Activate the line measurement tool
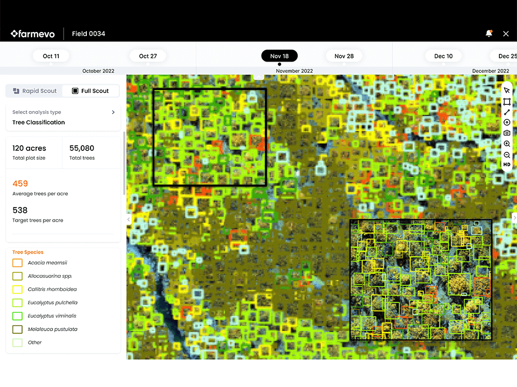Viewport: 517px width, 387px height. pyautogui.click(x=507, y=112)
